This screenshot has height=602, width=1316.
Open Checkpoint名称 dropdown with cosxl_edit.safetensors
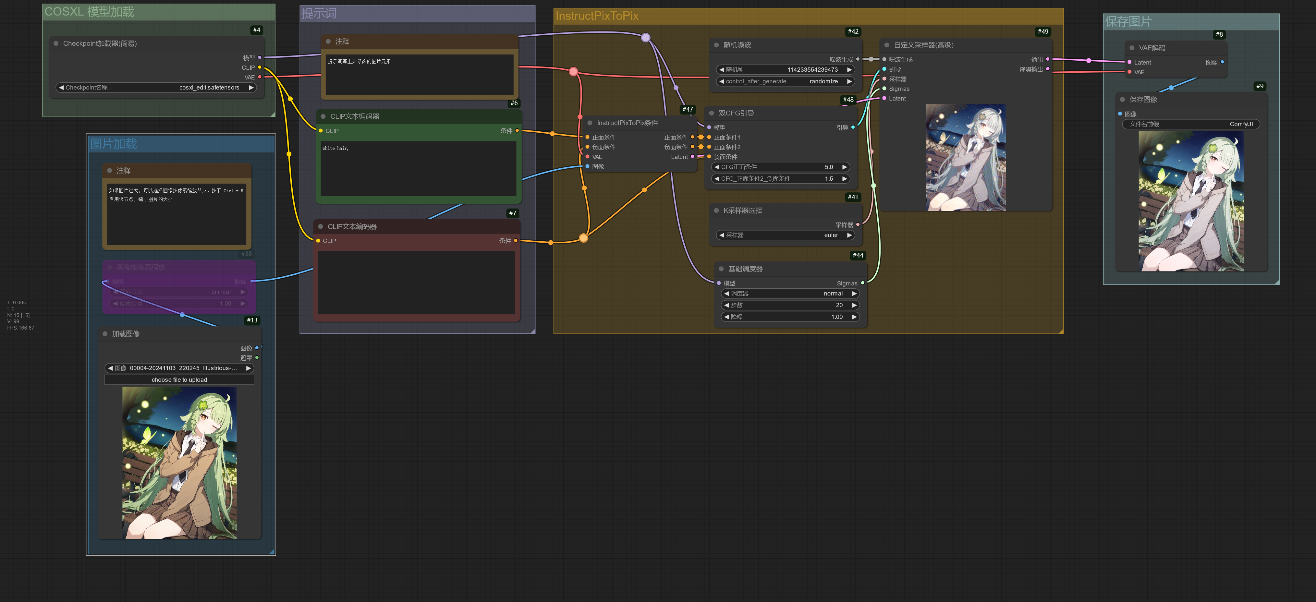(x=156, y=88)
